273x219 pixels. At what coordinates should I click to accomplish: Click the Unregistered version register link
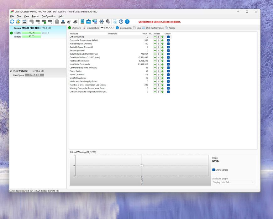(160, 22)
